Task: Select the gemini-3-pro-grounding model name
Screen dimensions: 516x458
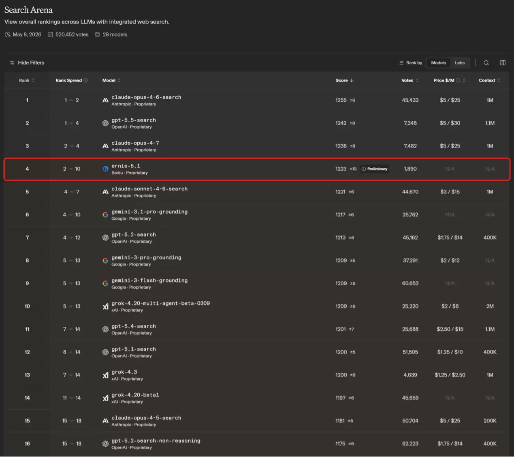Action: pyautogui.click(x=147, y=258)
